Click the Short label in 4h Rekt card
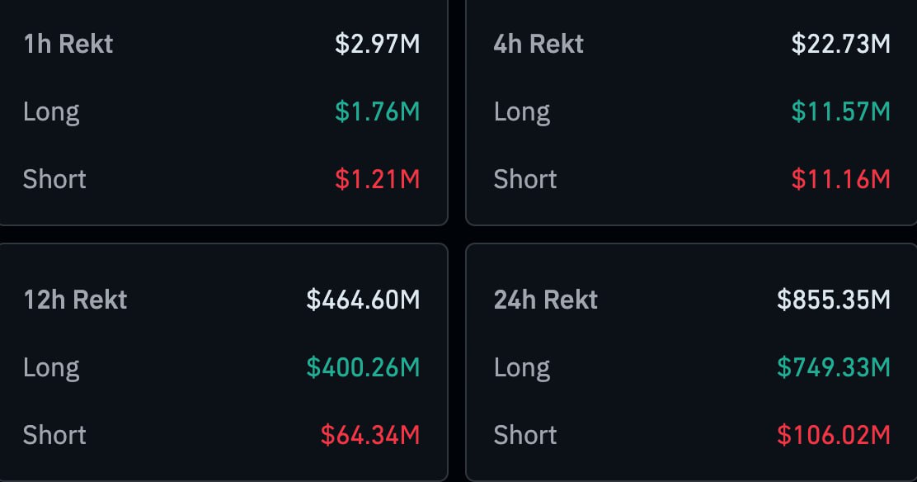 [x=525, y=179]
